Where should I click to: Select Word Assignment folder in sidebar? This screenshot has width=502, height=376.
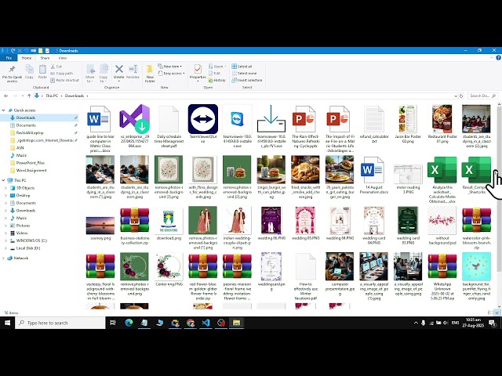point(31,171)
